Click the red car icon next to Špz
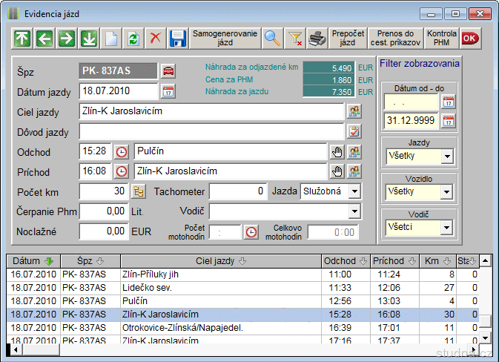The height and width of the screenshot is (362, 499). point(168,71)
